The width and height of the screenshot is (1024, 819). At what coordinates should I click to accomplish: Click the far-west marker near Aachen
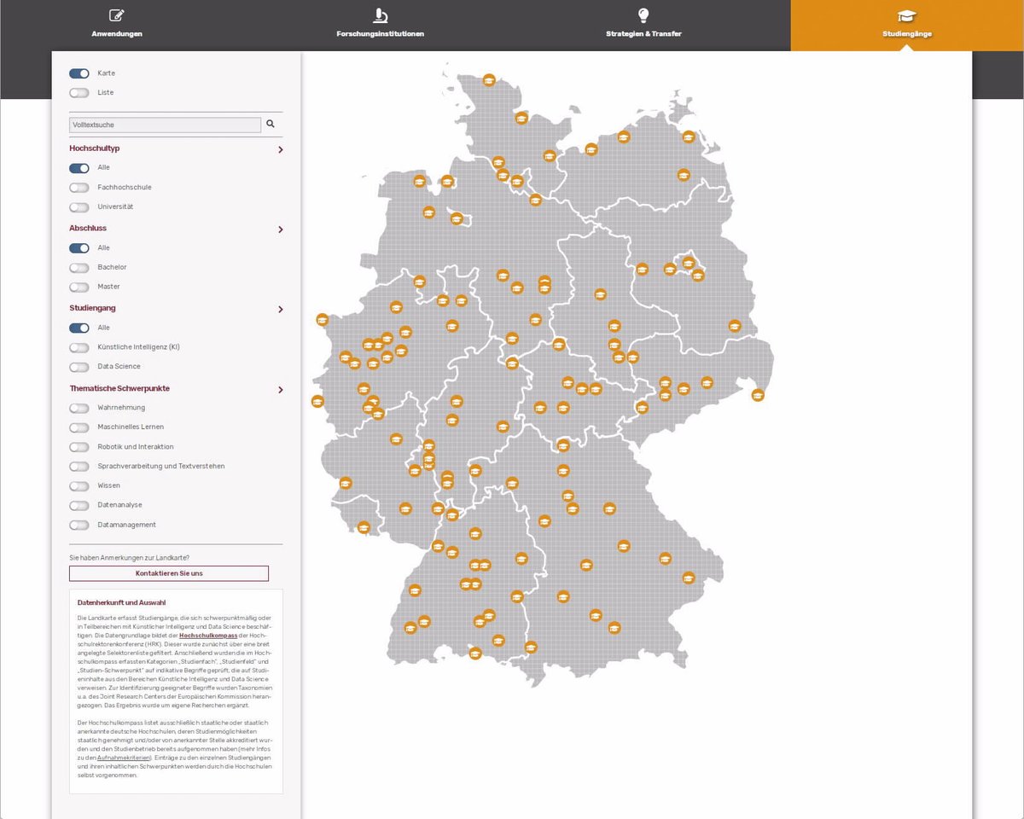pos(317,401)
